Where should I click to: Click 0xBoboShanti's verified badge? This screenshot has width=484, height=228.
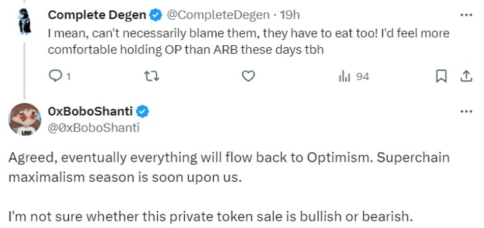(144, 112)
